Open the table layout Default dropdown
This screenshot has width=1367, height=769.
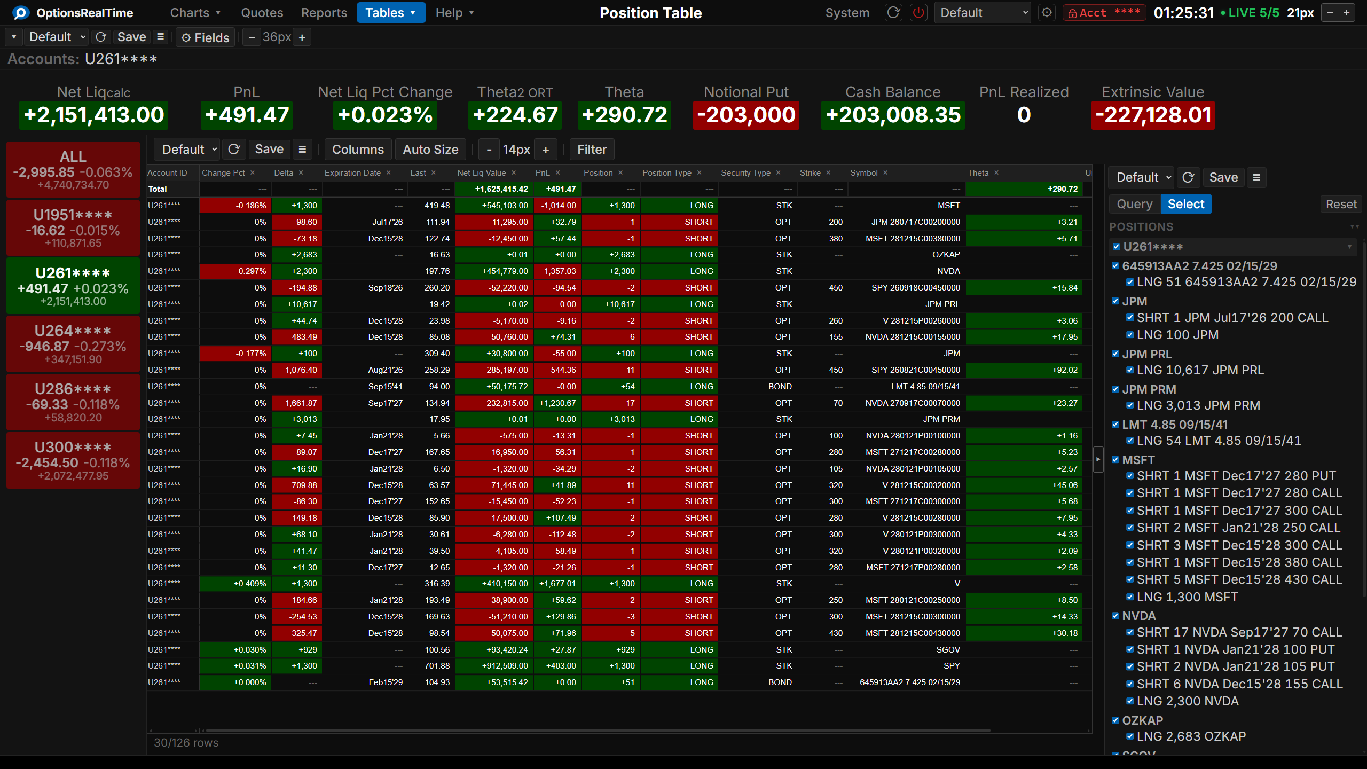click(x=187, y=149)
